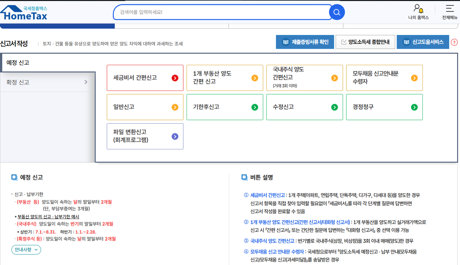Click the blue document icon beside 예정 신고 heading

[14, 178]
